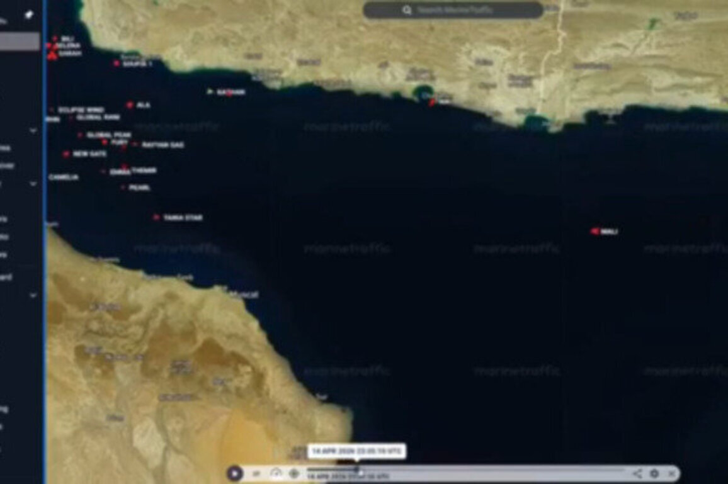Expand the lowest sidebar chevron

coord(33,295)
